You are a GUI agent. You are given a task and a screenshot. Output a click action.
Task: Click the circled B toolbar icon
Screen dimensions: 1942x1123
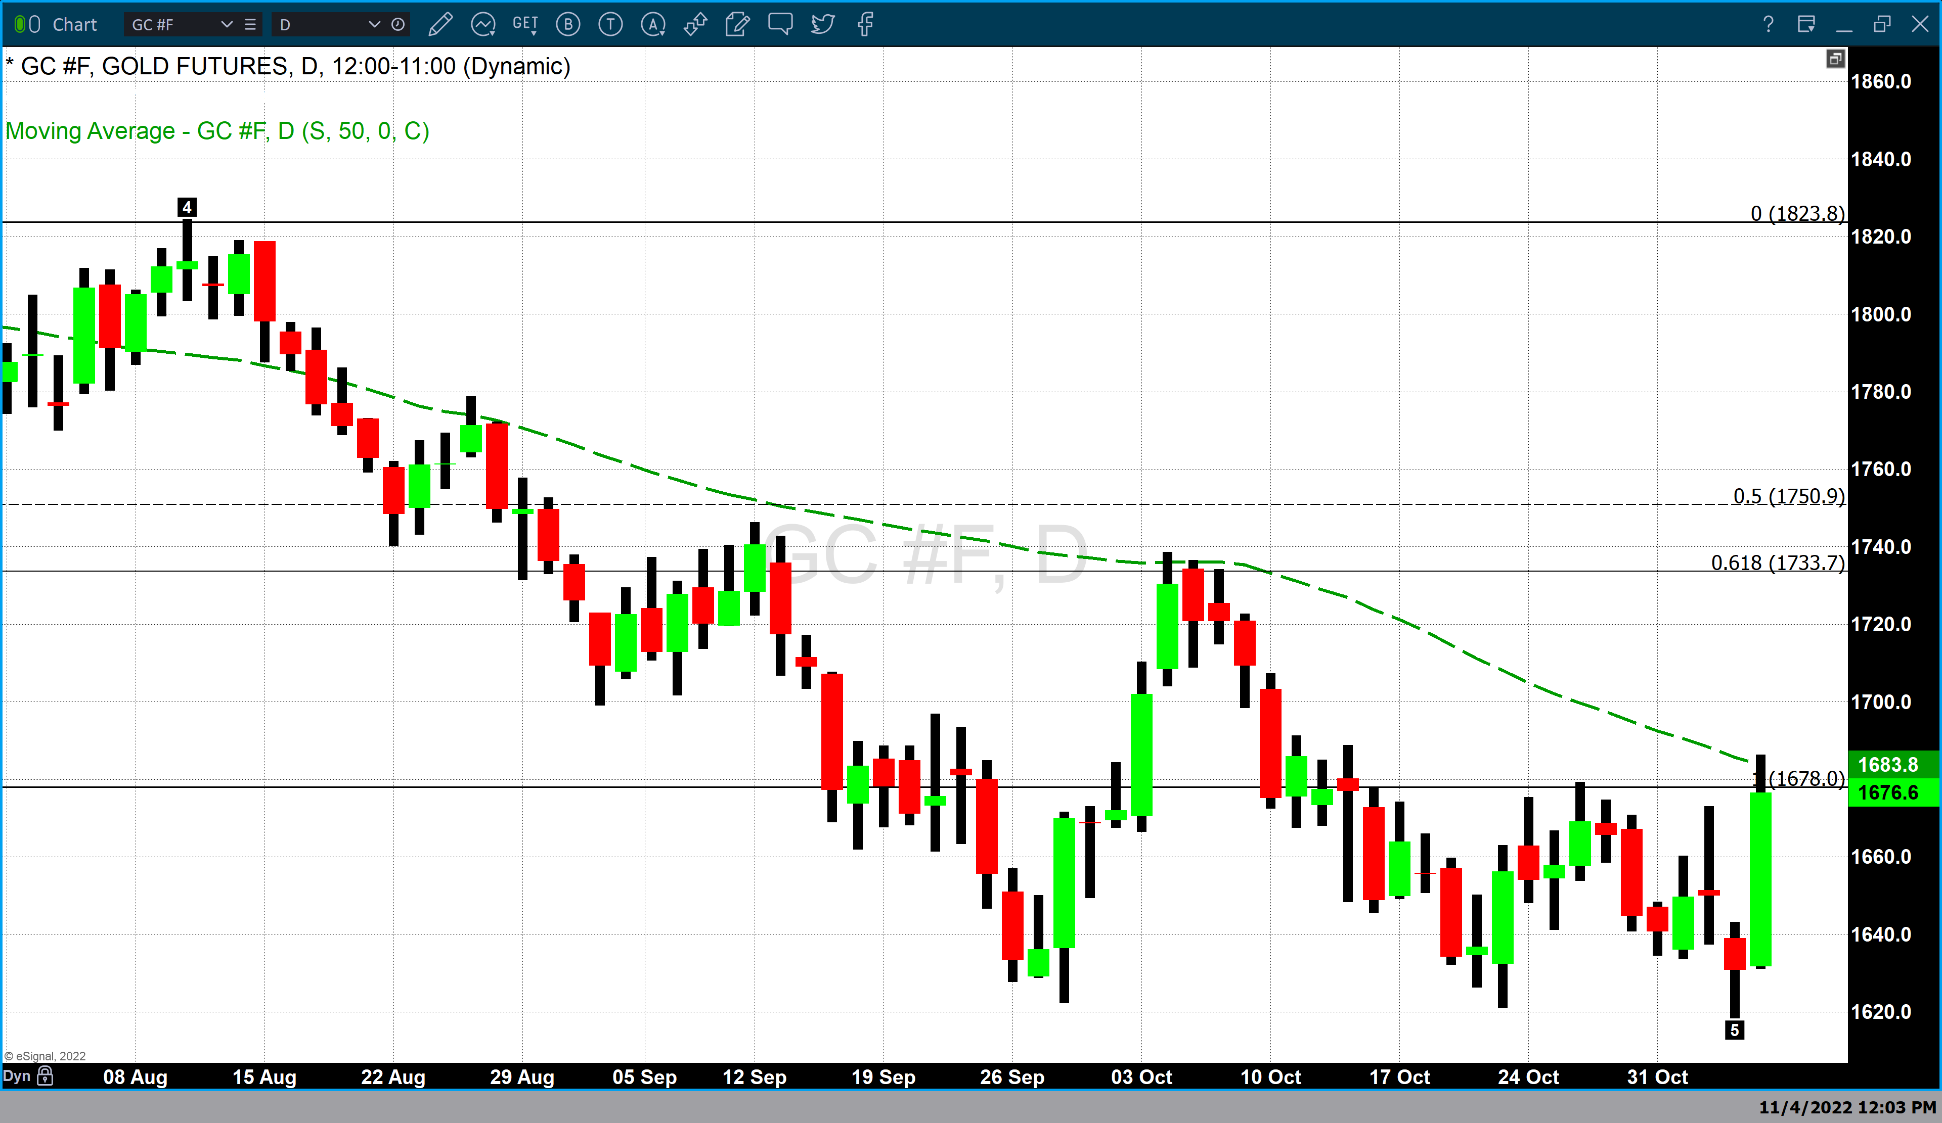[568, 25]
